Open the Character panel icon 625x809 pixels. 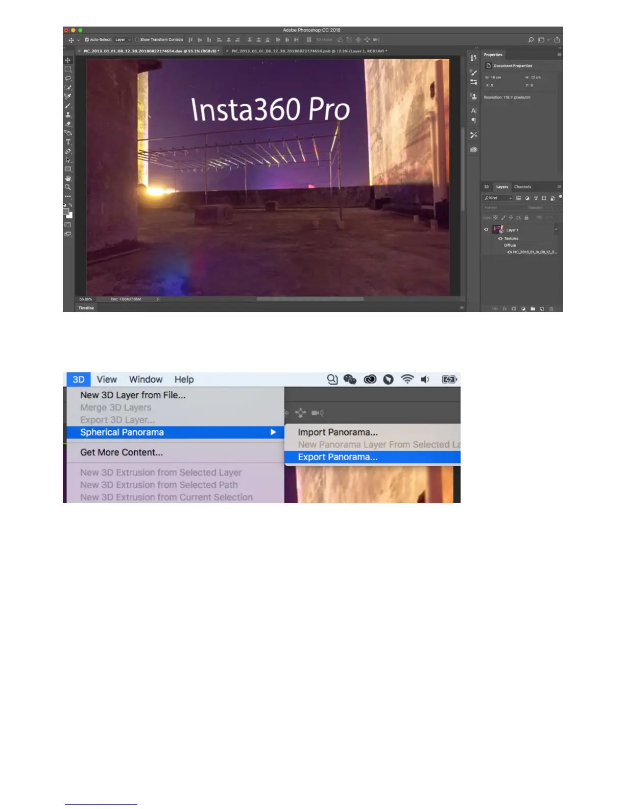[473, 111]
